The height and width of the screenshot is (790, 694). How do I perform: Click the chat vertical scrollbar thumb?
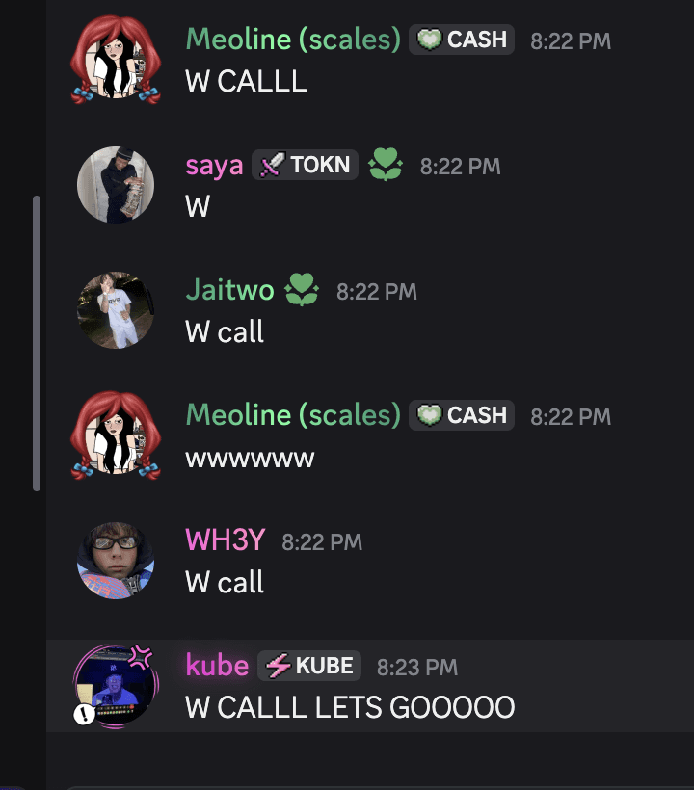37,343
